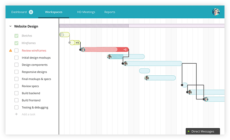The image size is (230, 140).
Task: Open the HD Meetings tab
Action: coord(86,12)
